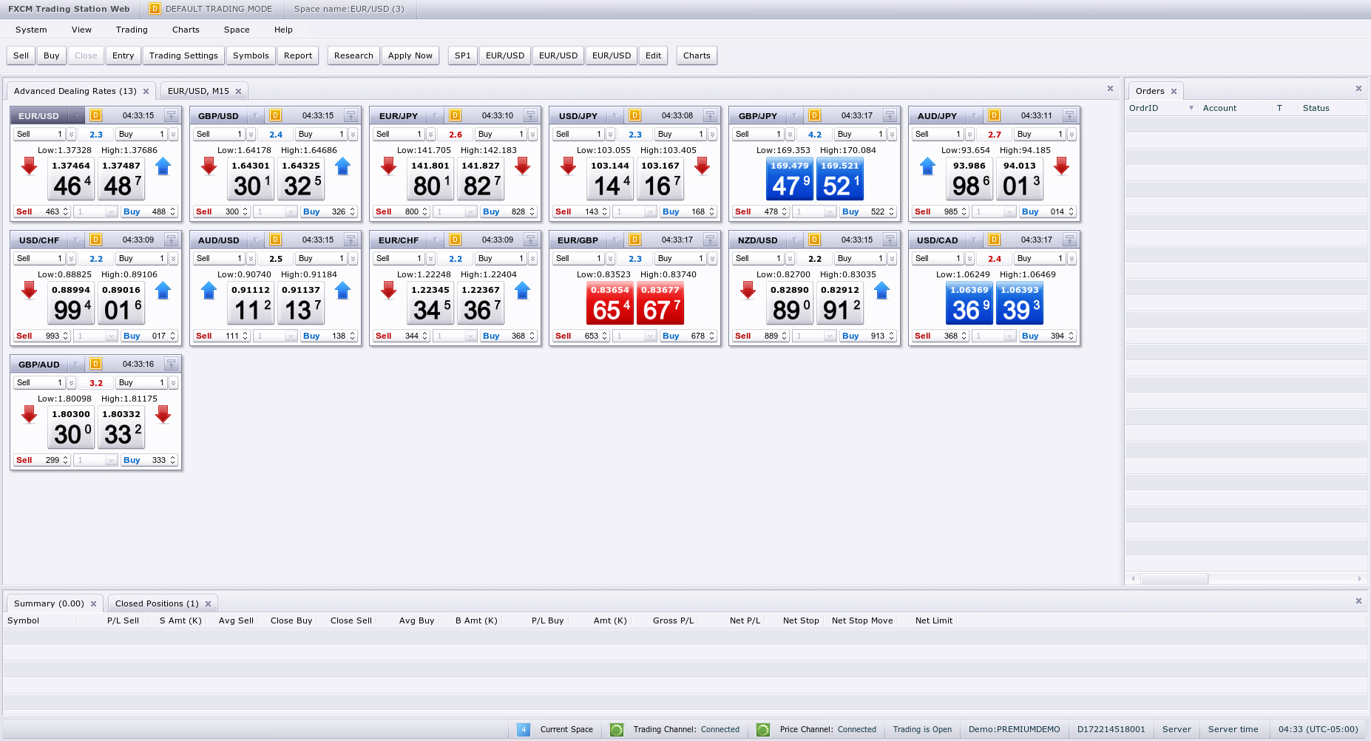Viewport: 1371px width, 741px height.
Task: Click the Sell rate stepper in GBP/JPY tile
Action: coord(784,212)
